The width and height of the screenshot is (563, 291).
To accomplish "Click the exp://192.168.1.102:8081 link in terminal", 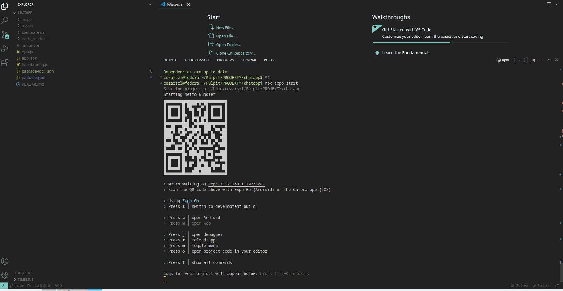I will 236,184.
